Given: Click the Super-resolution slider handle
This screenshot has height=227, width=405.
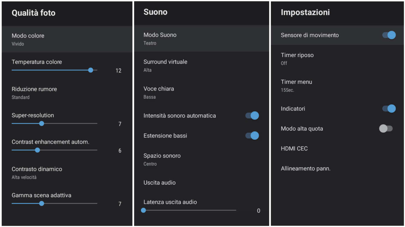Looking at the screenshot, I should (x=42, y=123).
